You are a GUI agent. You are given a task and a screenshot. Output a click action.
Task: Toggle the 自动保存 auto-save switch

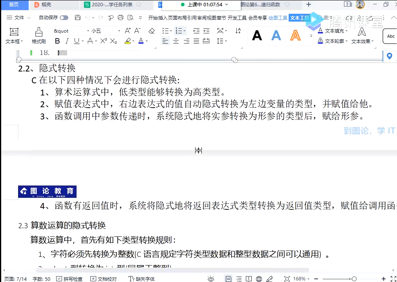(x=64, y=18)
